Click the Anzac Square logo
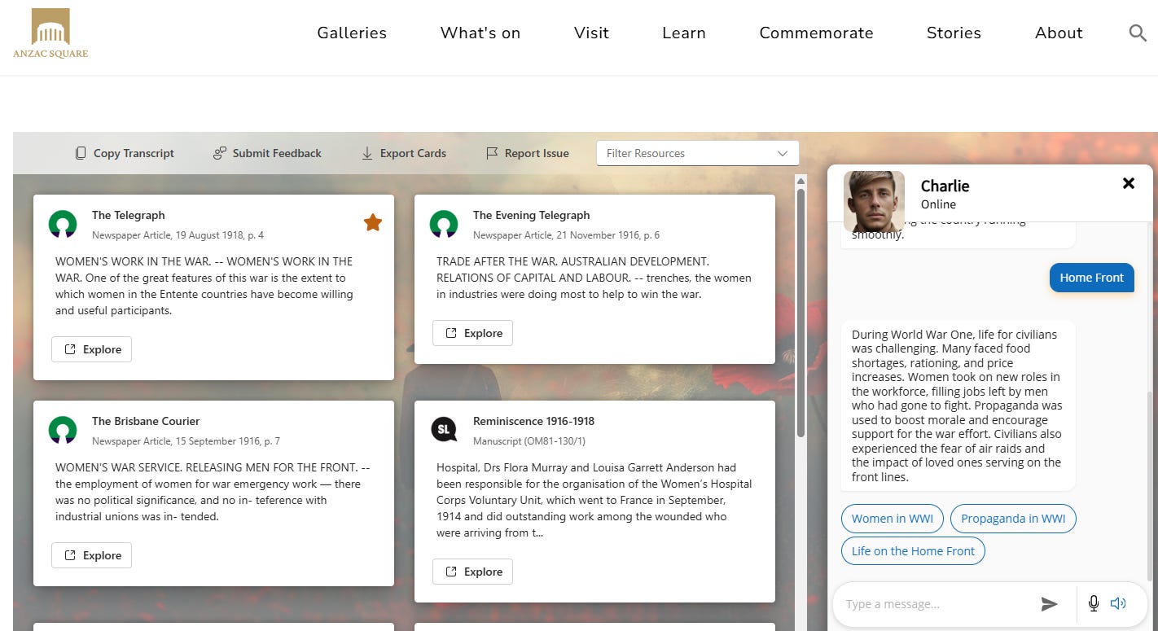Viewport: 1158px width, 631px height. point(50,33)
